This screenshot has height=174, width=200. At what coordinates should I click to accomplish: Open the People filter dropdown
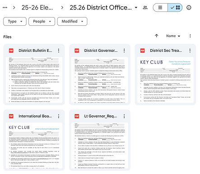pyautogui.click(x=42, y=21)
